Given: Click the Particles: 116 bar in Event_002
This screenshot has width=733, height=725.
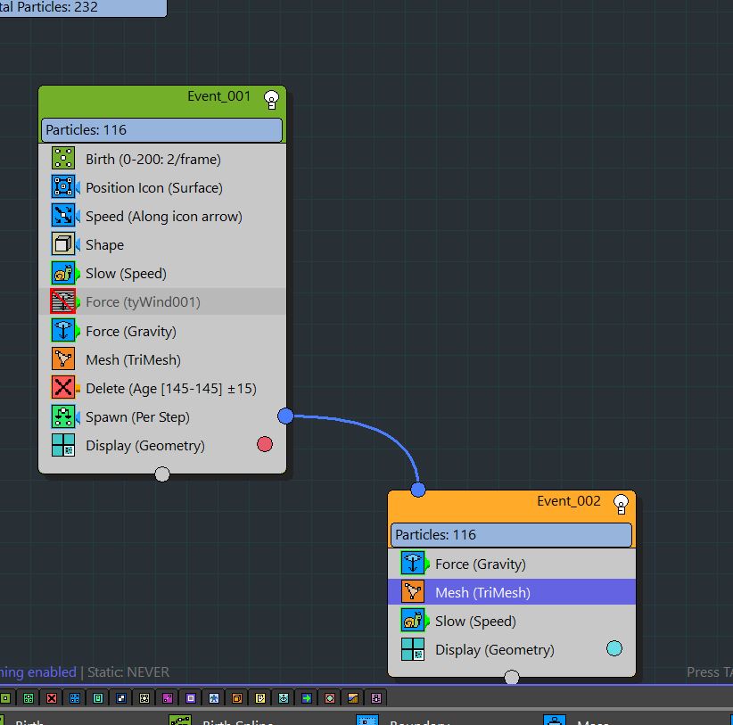Looking at the screenshot, I should [511, 535].
